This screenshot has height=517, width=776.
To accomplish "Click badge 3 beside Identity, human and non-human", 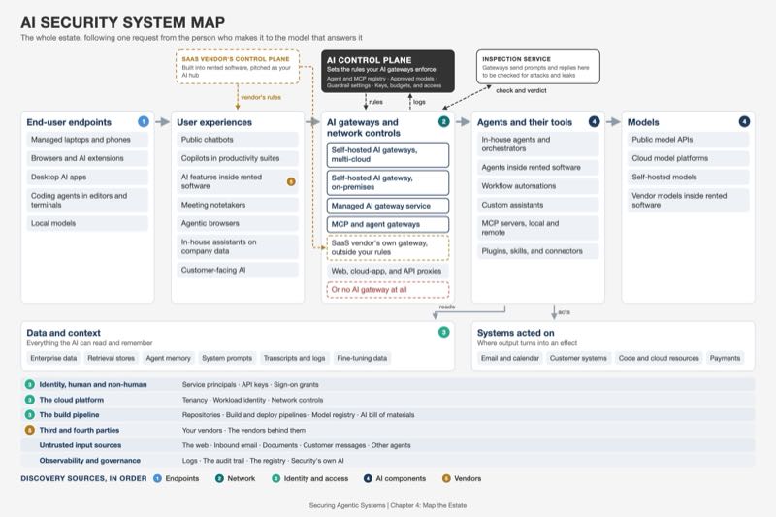I will coord(30,384).
